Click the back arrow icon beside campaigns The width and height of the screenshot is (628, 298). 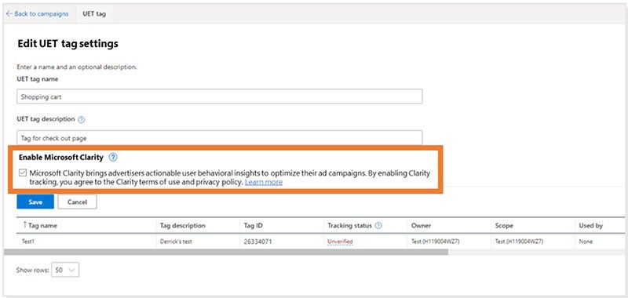pos(9,13)
